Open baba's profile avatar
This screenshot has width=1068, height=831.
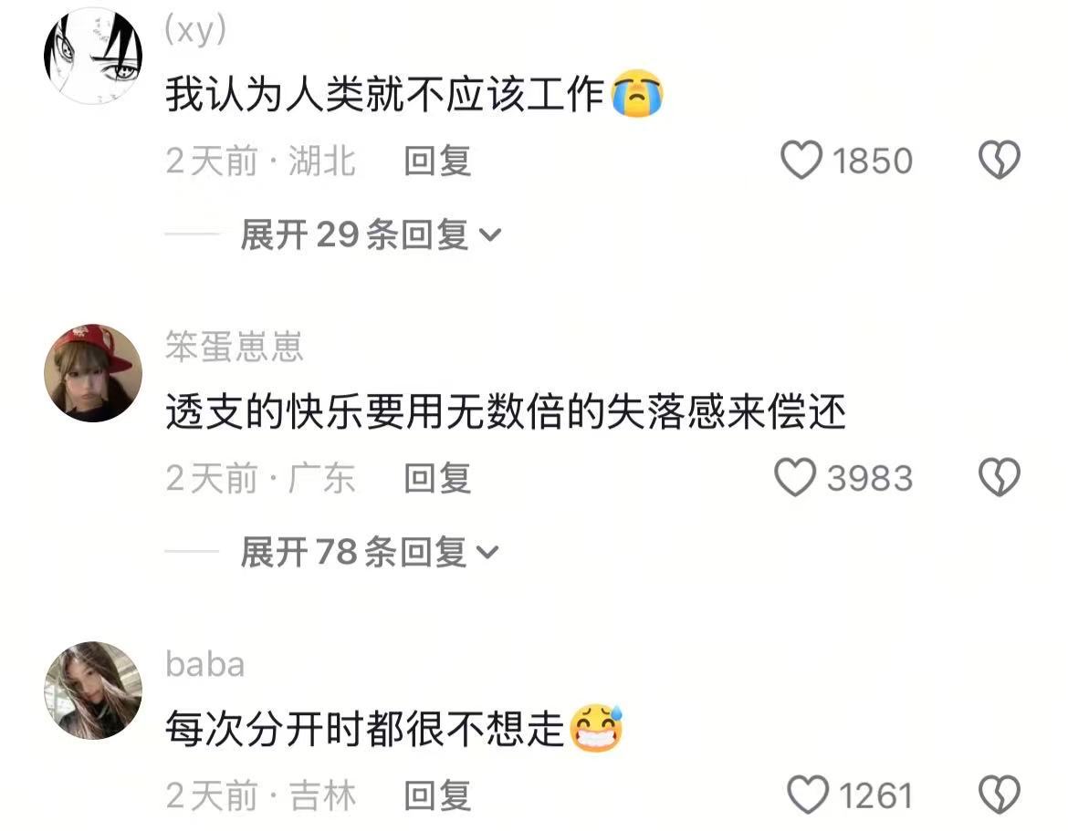pyautogui.click(x=93, y=691)
